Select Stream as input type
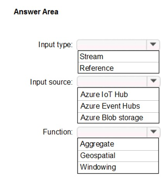 click(x=118, y=57)
